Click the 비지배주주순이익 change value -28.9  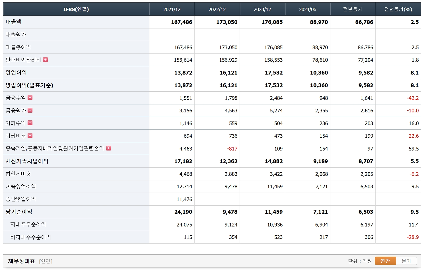(x=413, y=237)
